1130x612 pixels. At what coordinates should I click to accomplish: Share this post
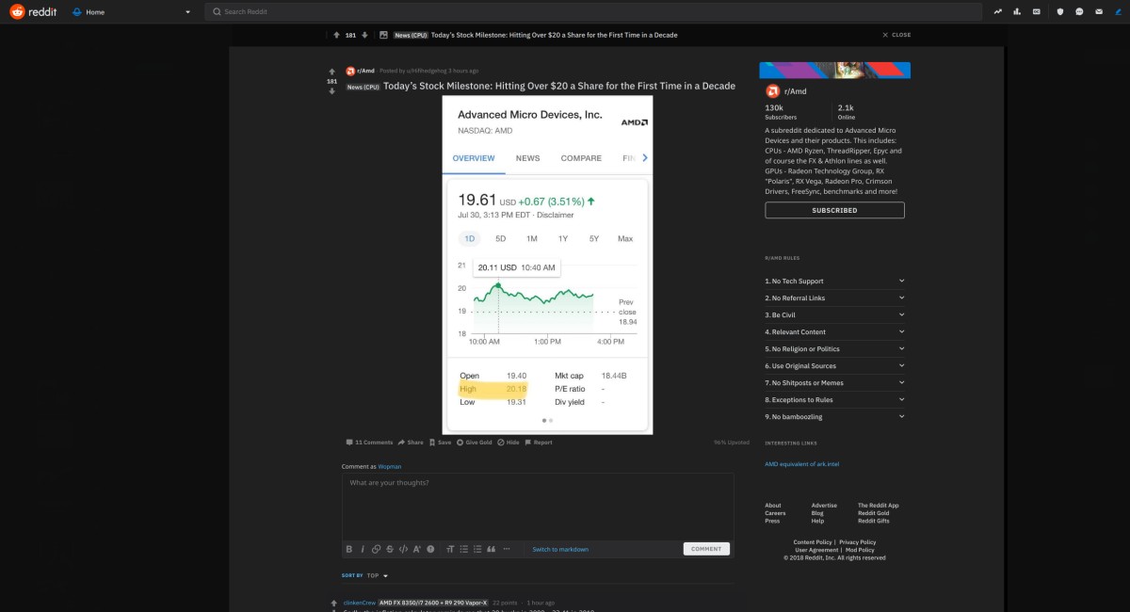pos(411,443)
